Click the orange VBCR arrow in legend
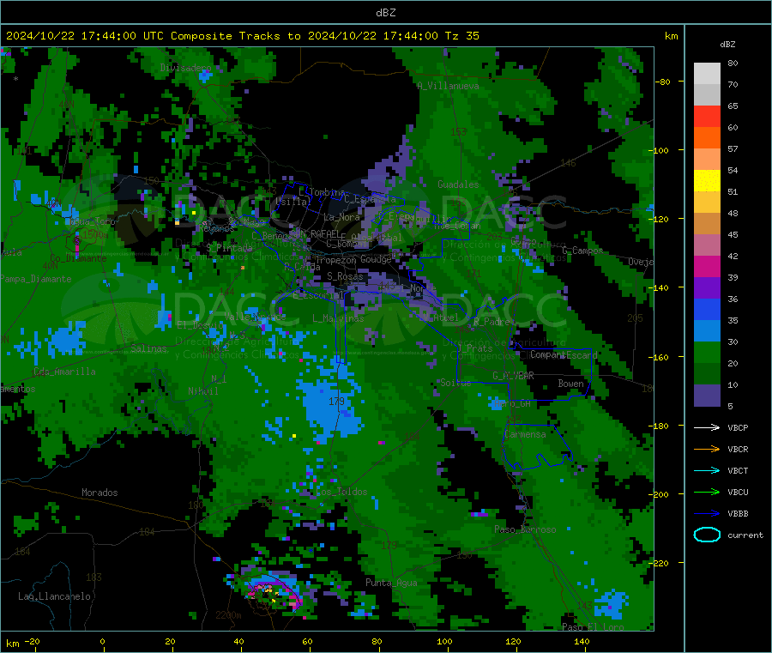Image resolution: width=772 pixels, height=653 pixels. (x=707, y=449)
